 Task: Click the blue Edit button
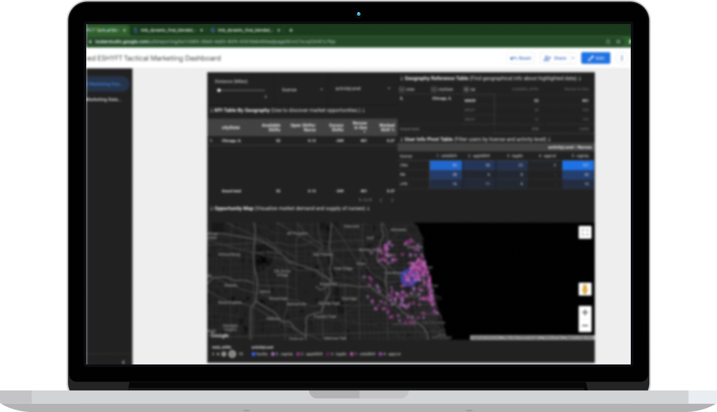coord(595,58)
